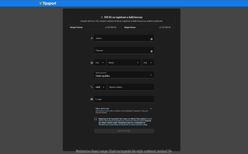Click the REGISTROVAT button
The image size is (248, 154).
(124, 131)
